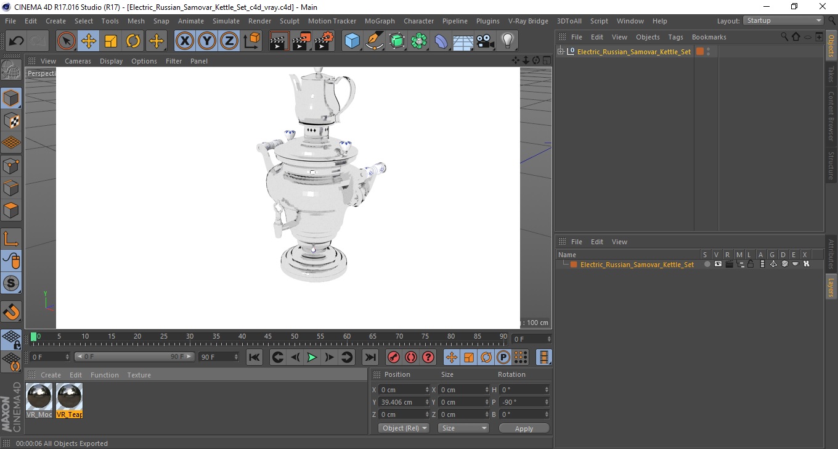Switch to Model mode
838x449 pixels.
coord(11,98)
